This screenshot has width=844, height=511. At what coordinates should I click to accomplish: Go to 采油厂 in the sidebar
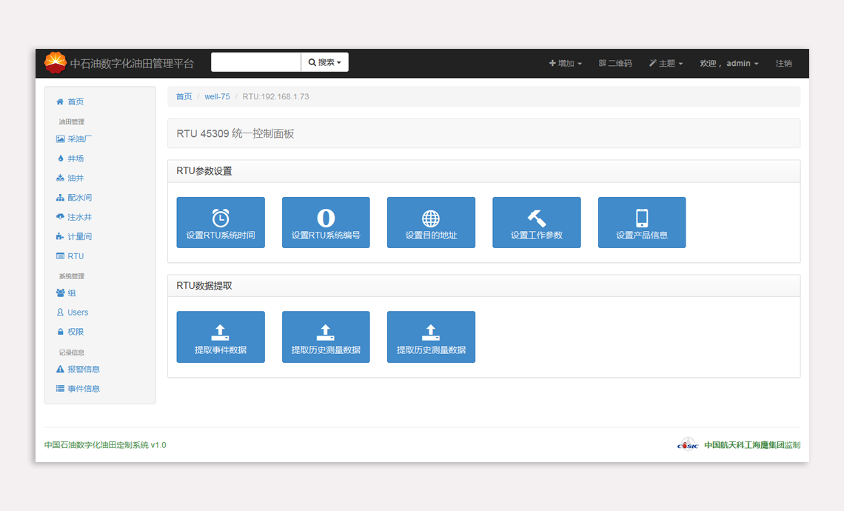click(x=79, y=139)
